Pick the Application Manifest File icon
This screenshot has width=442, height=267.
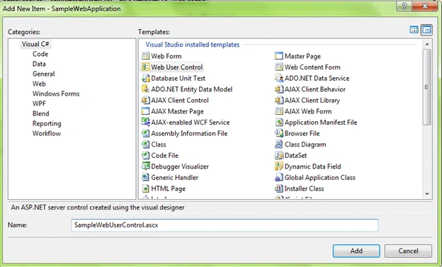point(279,122)
